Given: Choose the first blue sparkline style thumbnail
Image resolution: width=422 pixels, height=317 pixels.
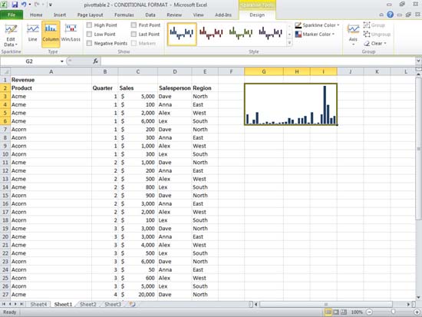Looking at the screenshot, I should tap(182, 34).
